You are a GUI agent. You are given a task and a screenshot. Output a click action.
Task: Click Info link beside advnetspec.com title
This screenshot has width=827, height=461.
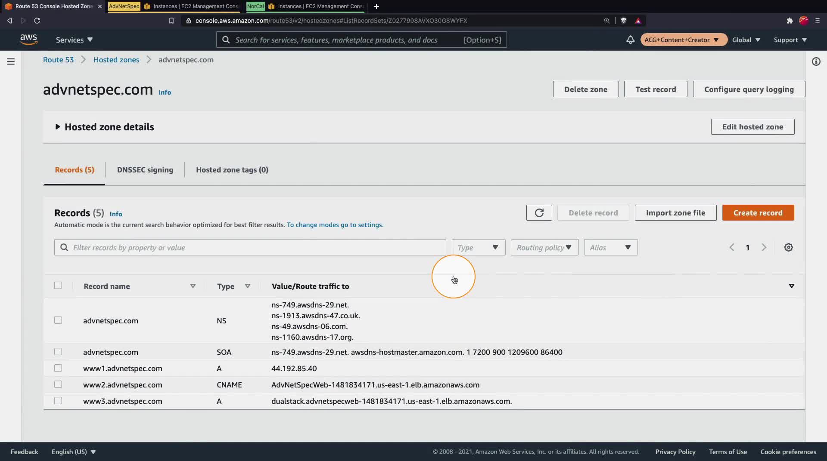[165, 92]
